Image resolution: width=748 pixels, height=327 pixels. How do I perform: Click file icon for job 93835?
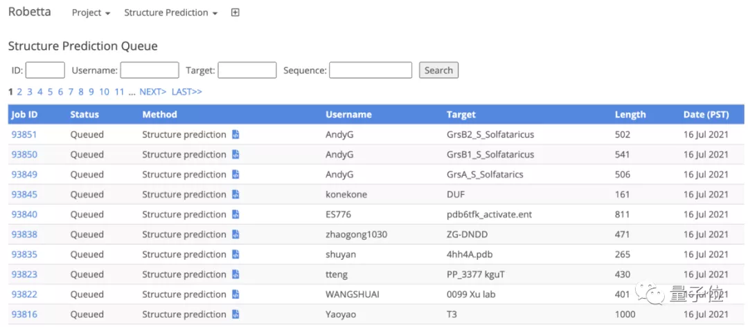coord(235,255)
